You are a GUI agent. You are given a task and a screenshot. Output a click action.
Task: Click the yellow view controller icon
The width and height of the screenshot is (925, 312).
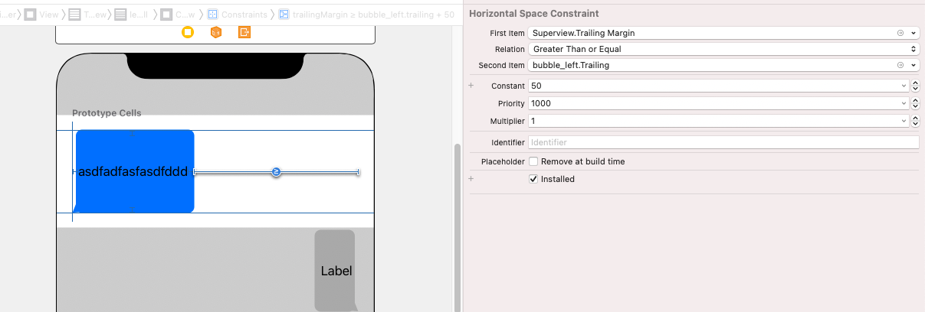pyautogui.click(x=188, y=32)
